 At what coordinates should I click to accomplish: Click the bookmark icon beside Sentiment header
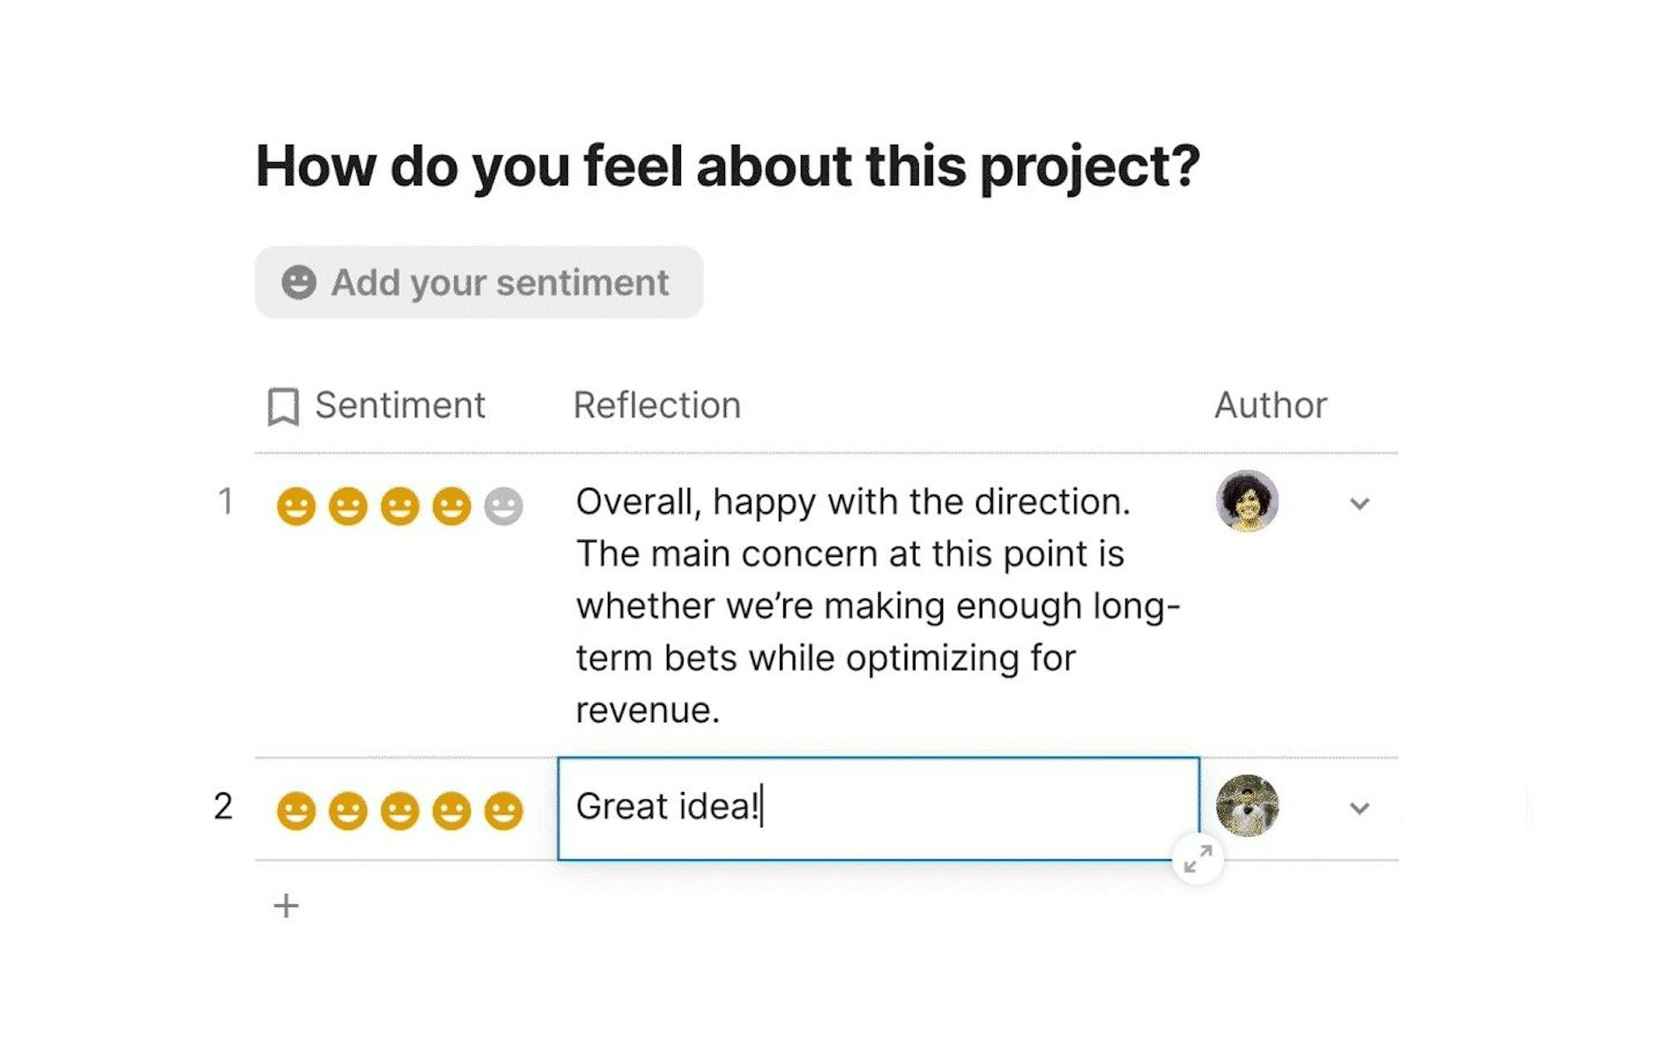pos(283,406)
